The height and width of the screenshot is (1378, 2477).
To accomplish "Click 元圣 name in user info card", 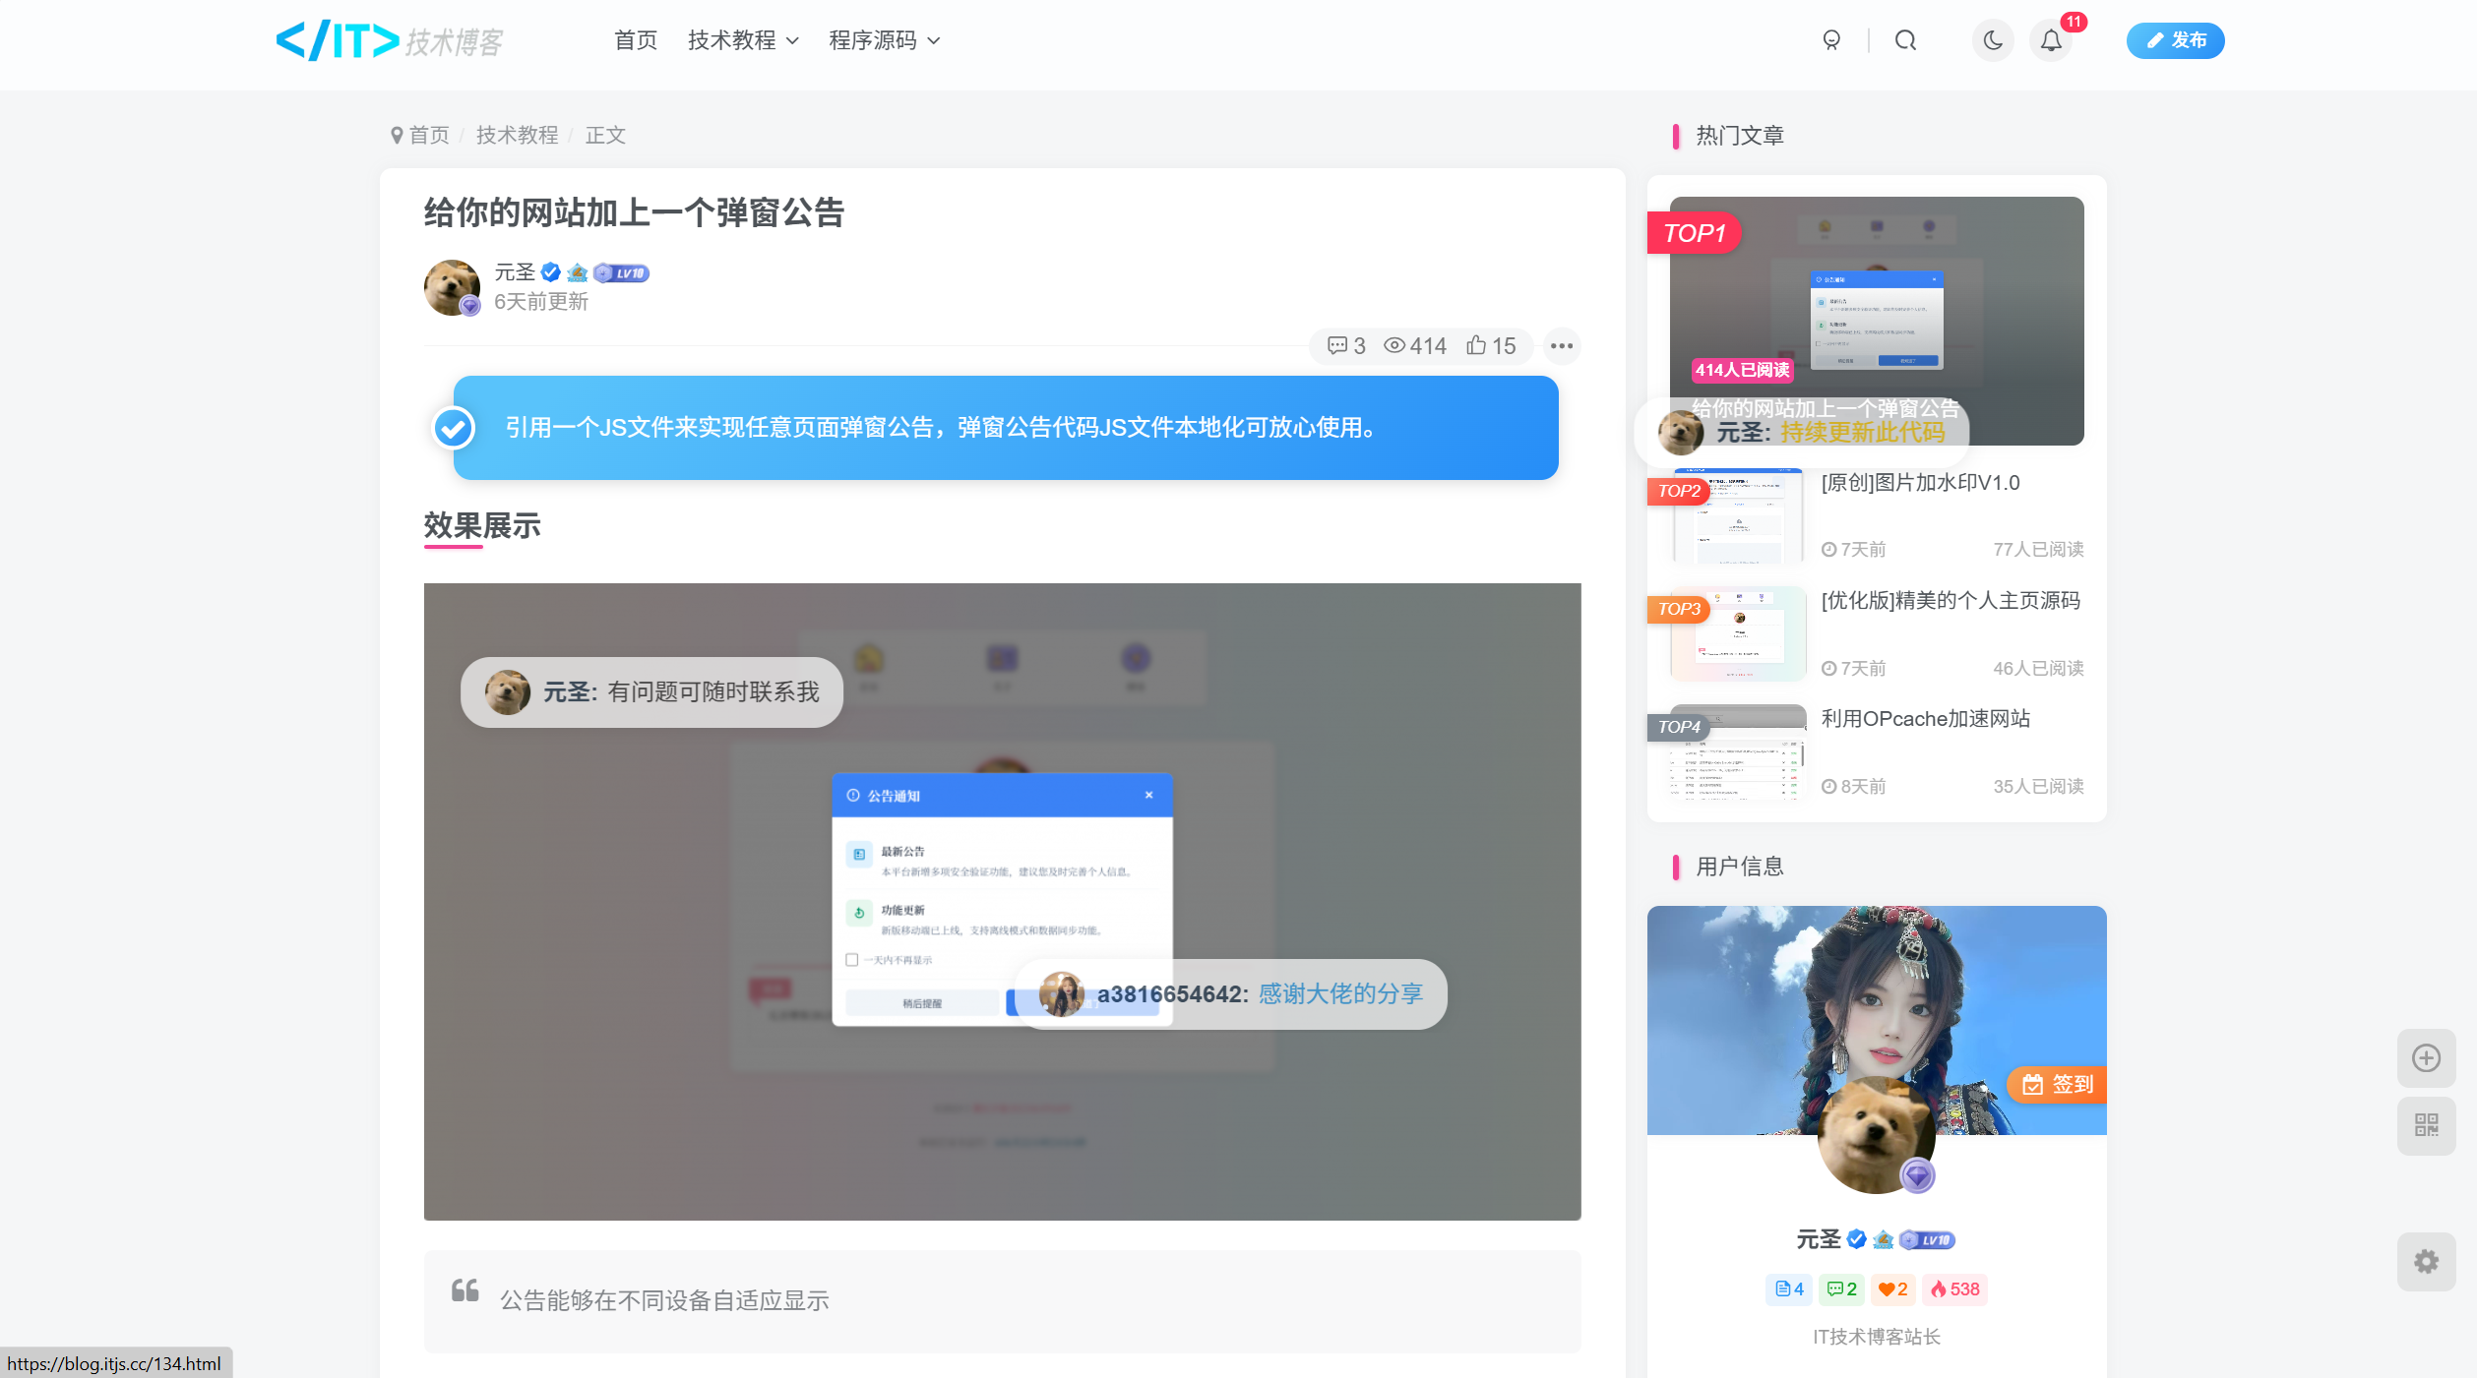I will 1819,1239.
